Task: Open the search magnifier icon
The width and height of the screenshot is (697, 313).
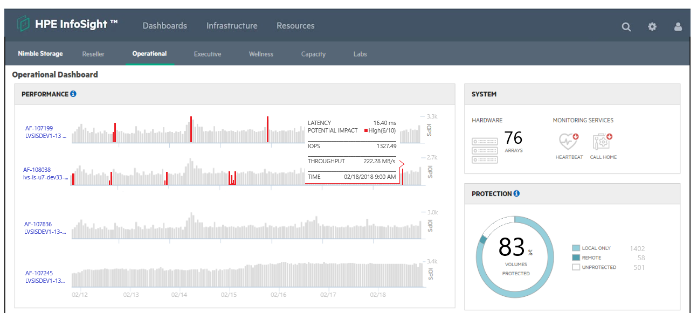Action: [x=626, y=26]
